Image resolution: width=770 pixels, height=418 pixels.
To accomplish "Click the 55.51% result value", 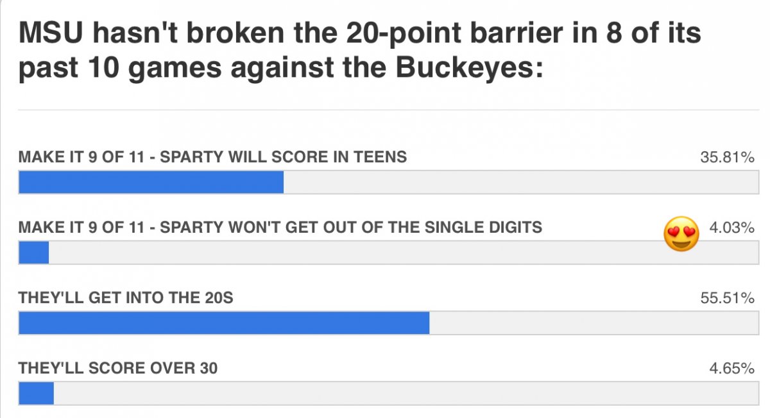I will tap(726, 297).
